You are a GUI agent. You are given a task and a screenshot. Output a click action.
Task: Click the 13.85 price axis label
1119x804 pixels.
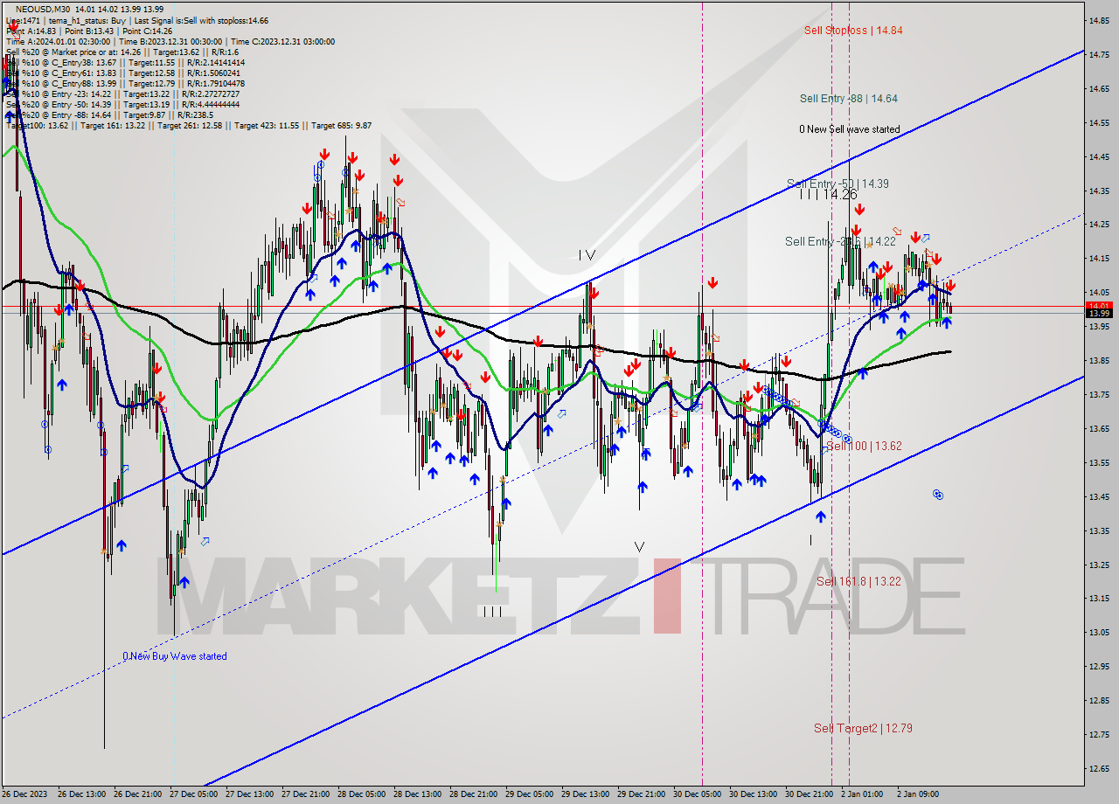tap(1100, 360)
